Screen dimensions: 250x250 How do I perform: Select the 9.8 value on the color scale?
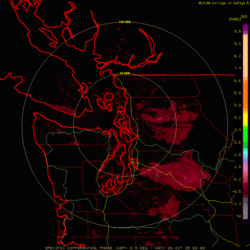(x=237, y=31)
